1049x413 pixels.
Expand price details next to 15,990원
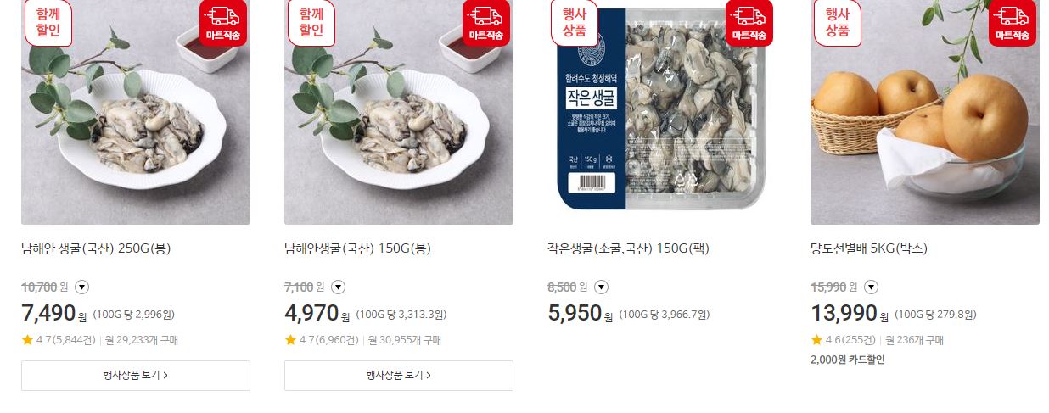[871, 287]
